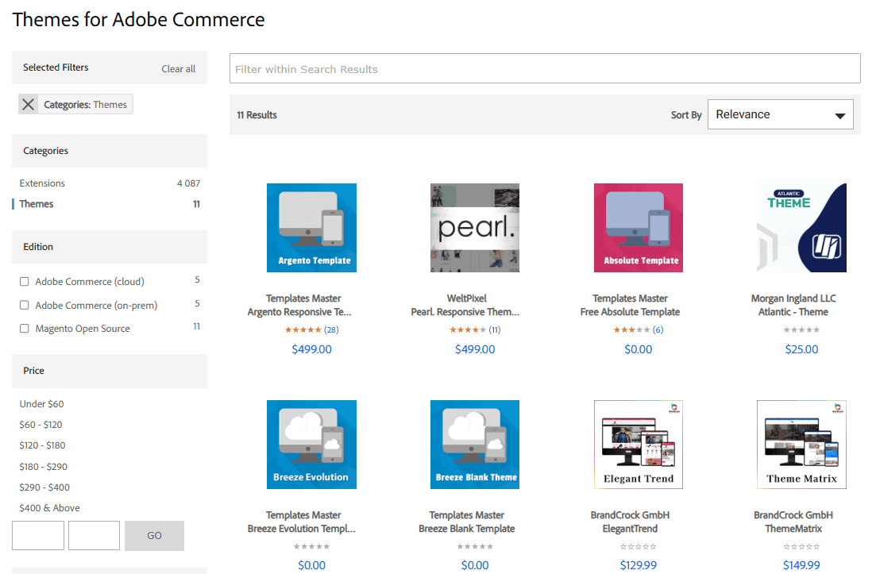The height and width of the screenshot is (574, 876).
Task: Open the Absolute Template thumbnail
Action: pos(638,228)
